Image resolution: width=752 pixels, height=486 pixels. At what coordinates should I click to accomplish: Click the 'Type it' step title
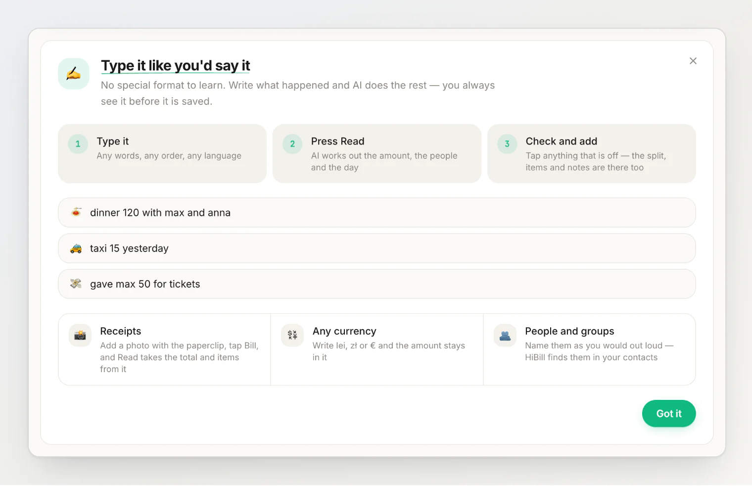coord(113,142)
